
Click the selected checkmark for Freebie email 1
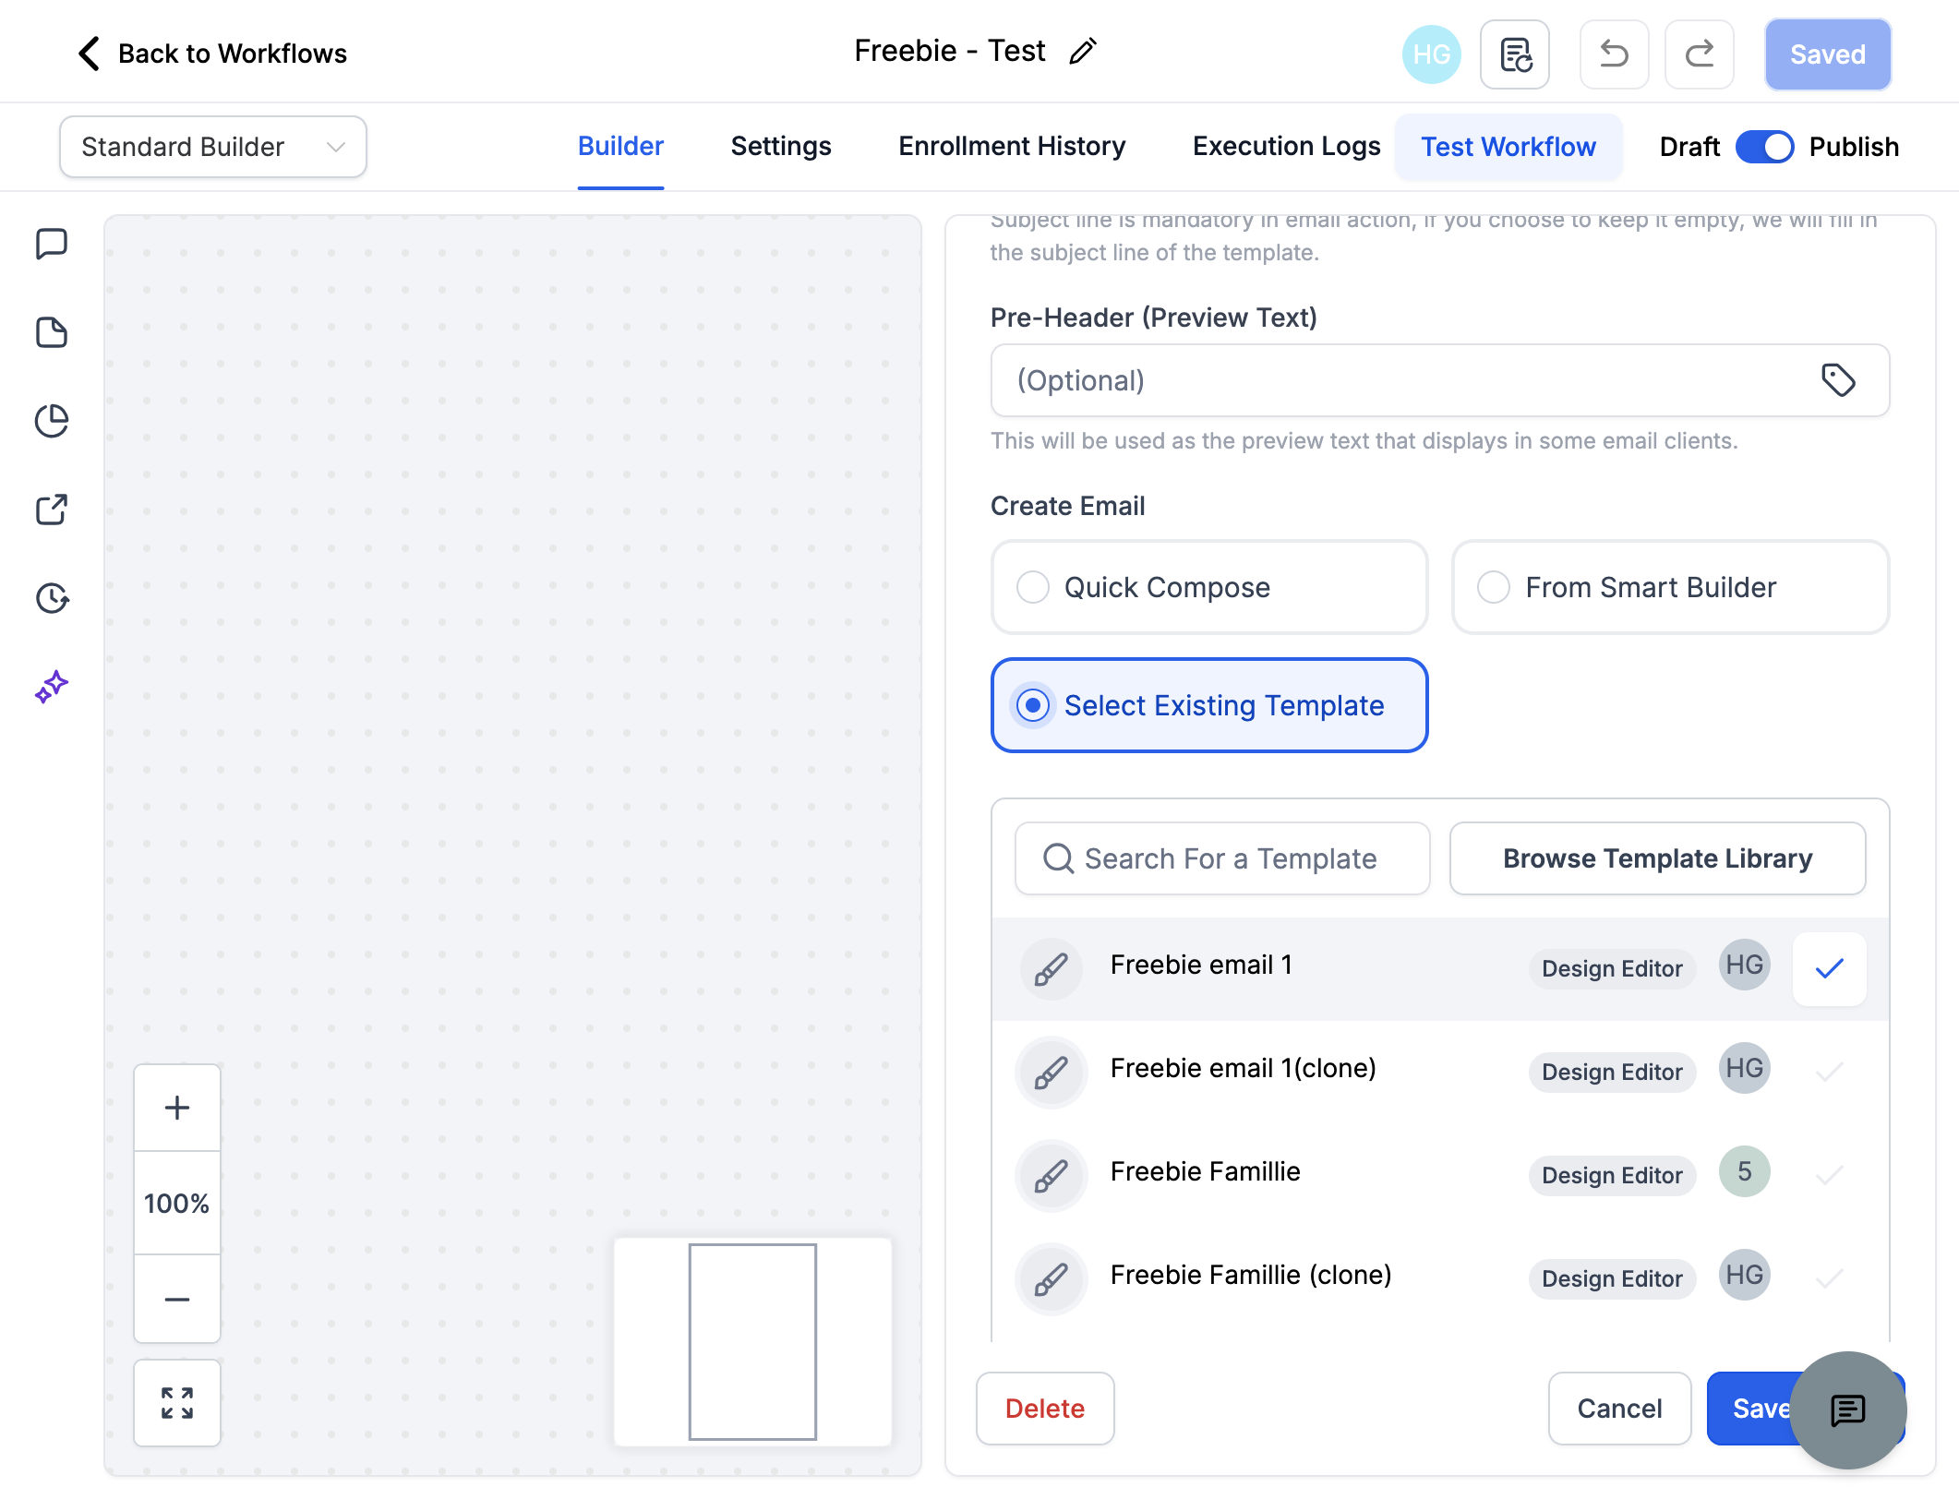[x=1829, y=969]
